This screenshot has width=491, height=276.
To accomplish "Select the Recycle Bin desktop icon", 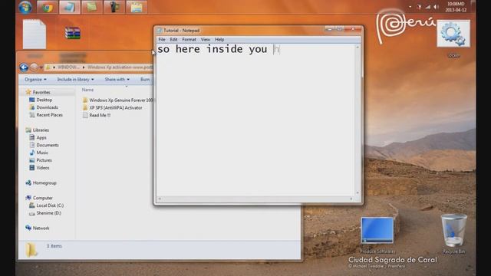I will 453,230.
